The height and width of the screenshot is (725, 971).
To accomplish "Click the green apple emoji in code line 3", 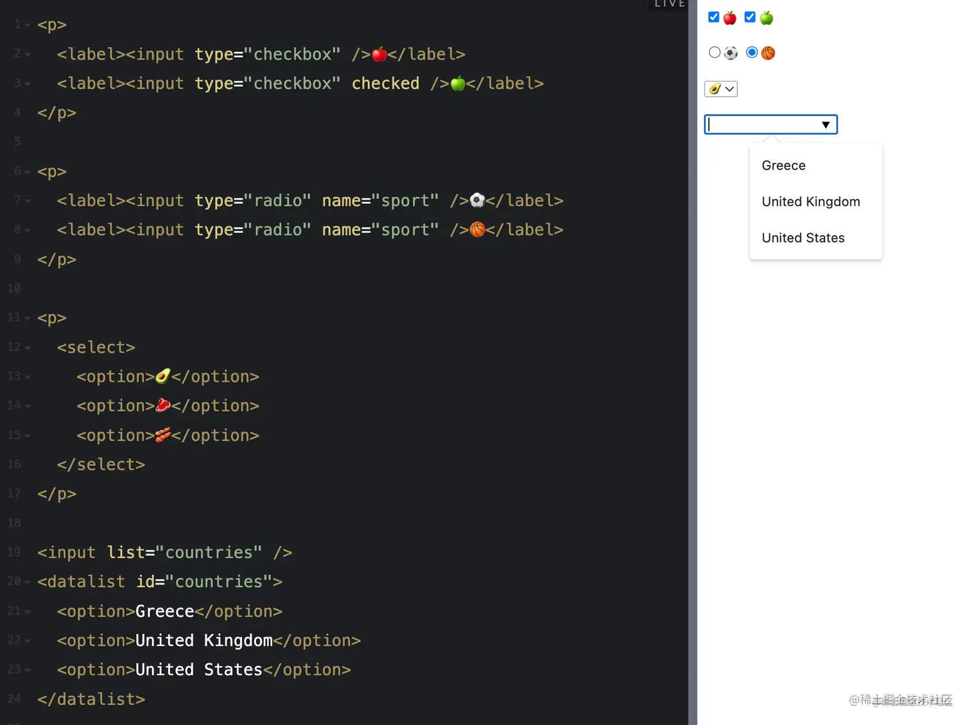I will point(458,83).
